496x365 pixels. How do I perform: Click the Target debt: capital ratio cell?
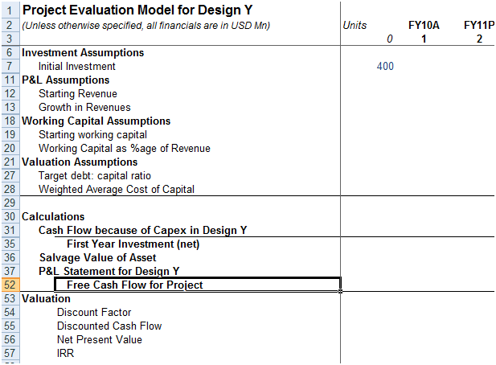pyautogui.click(x=95, y=175)
